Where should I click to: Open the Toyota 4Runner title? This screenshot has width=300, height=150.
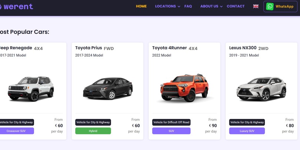pos(170,48)
